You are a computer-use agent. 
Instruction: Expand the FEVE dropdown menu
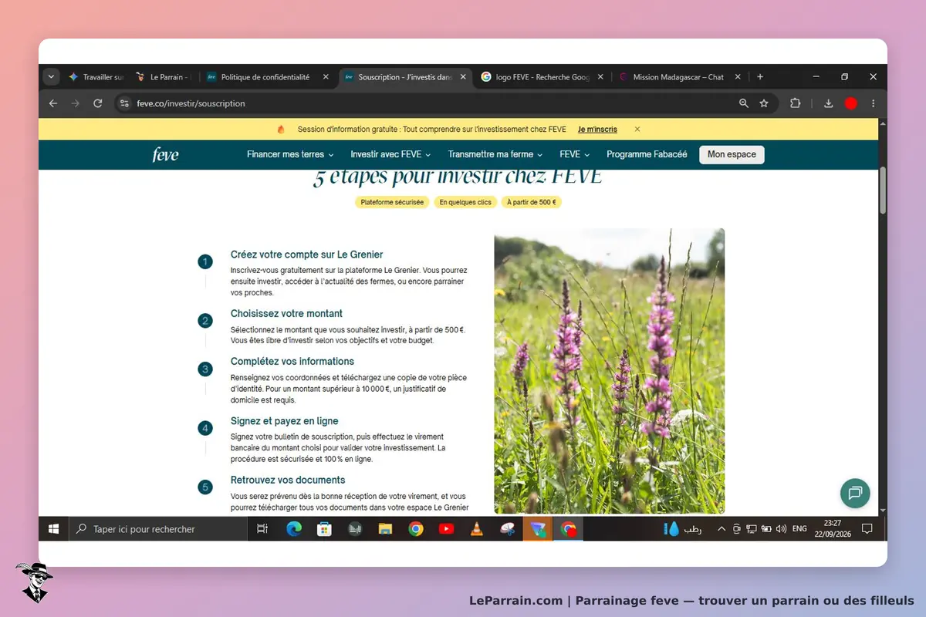pos(575,154)
